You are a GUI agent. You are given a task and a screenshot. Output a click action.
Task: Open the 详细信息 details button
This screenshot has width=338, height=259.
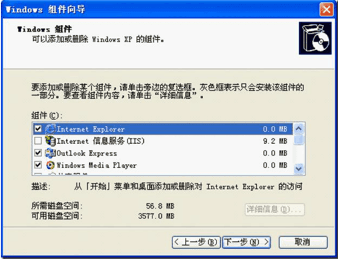tap(275, 209)
